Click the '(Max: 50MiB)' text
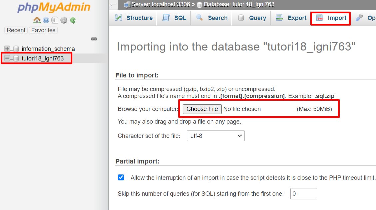Screen dimensions: 376x210 point(314,109)
